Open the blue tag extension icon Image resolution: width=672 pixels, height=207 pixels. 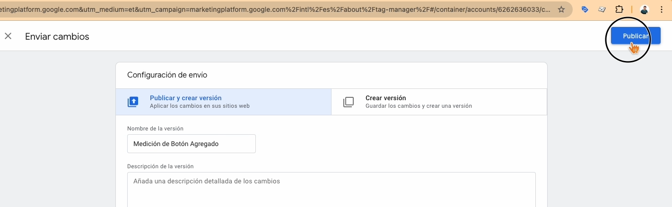point(585,9)
